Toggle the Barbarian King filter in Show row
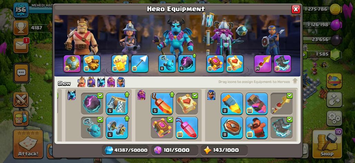 click(81, 82)
